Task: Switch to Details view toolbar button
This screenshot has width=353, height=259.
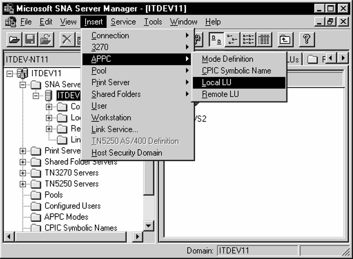Action: click(264, 40)
